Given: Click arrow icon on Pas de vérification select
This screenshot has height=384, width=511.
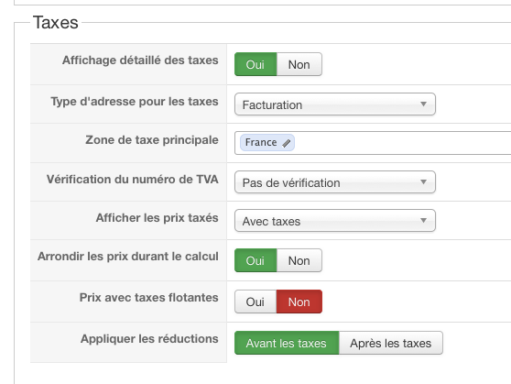Looking at the screenshot, I should click(x=423, y=181).
